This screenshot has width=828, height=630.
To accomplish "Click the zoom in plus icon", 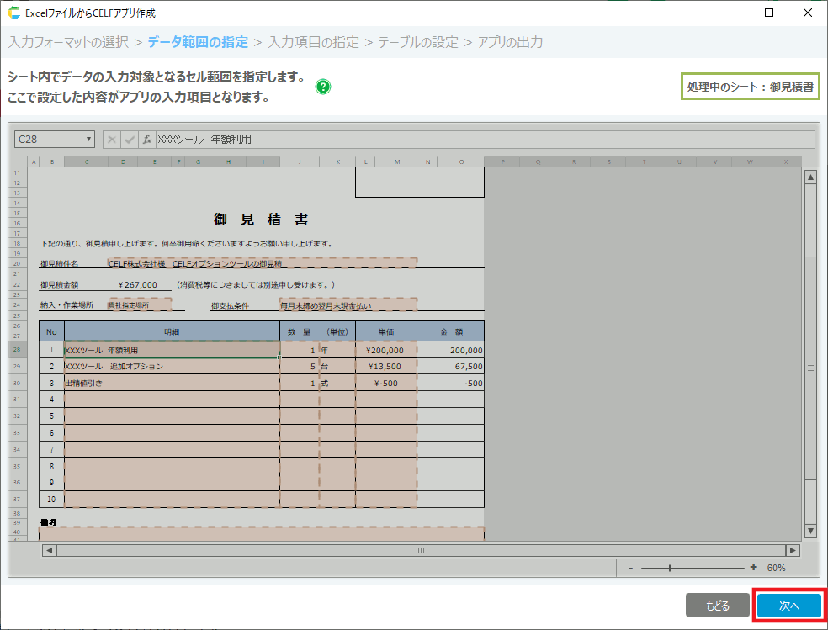I will pyautogui.click(x=753, y=568).
